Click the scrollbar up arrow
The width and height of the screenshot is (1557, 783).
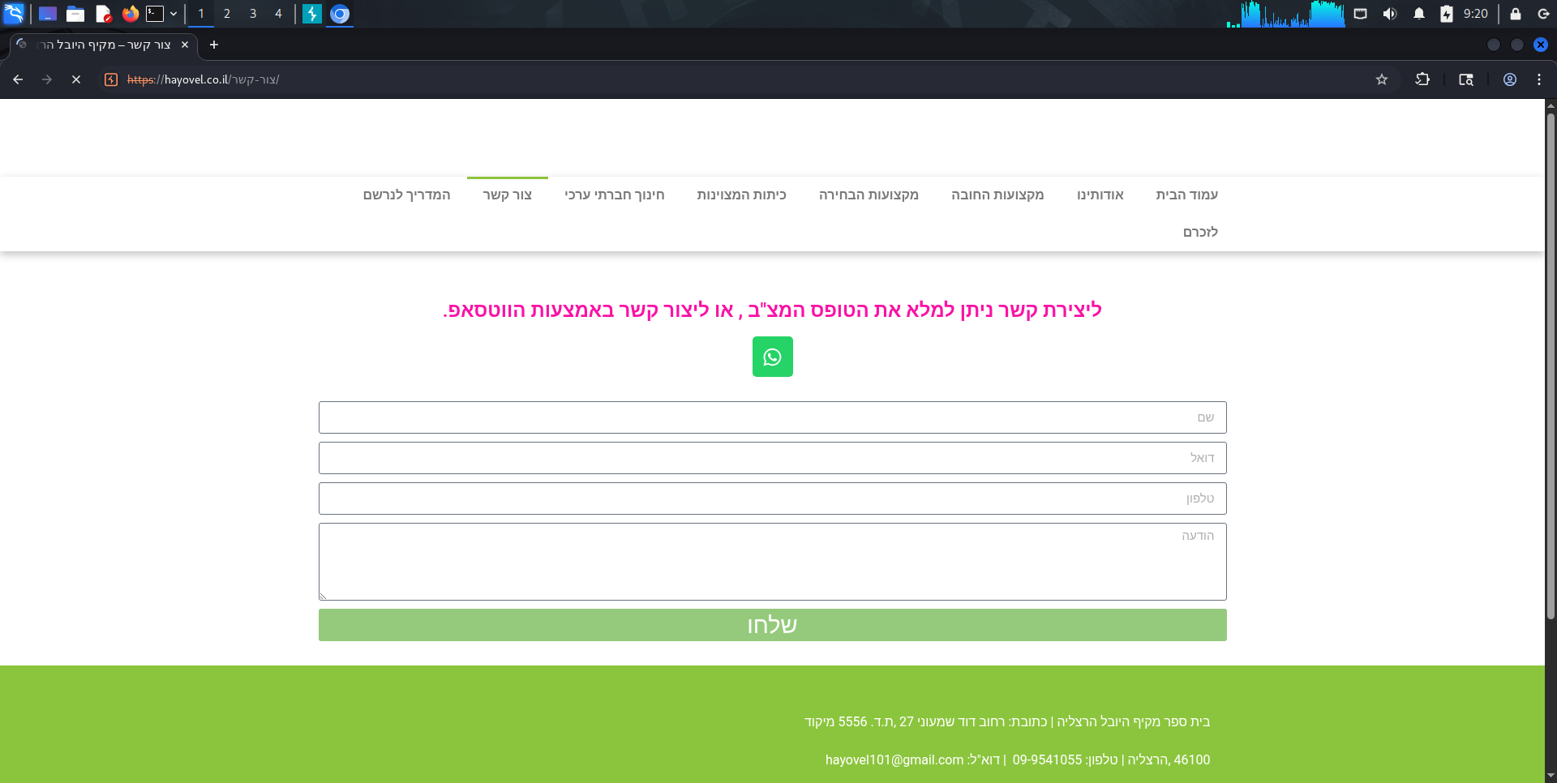click(x=1551, y=105)
